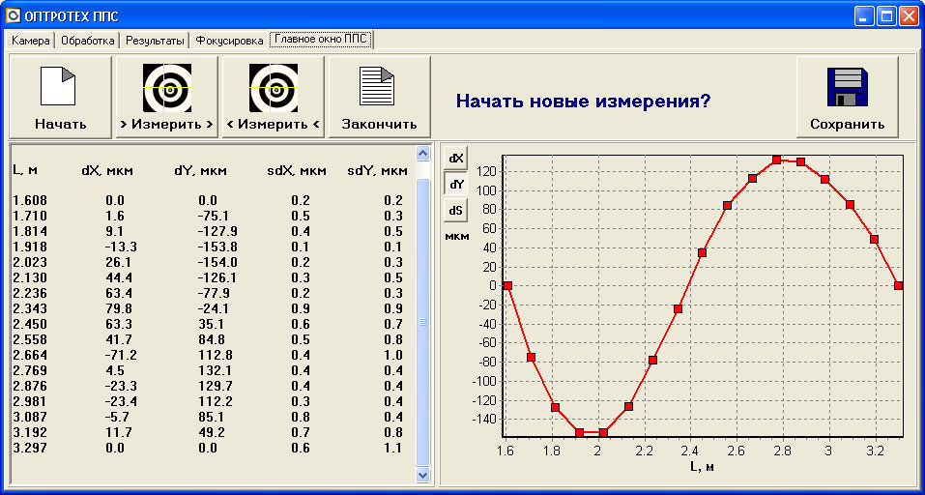This screenshot has width=925, height=495.
Task: Click the target icon of '< Измерить <' button
Action: click(x=274, y=88)
